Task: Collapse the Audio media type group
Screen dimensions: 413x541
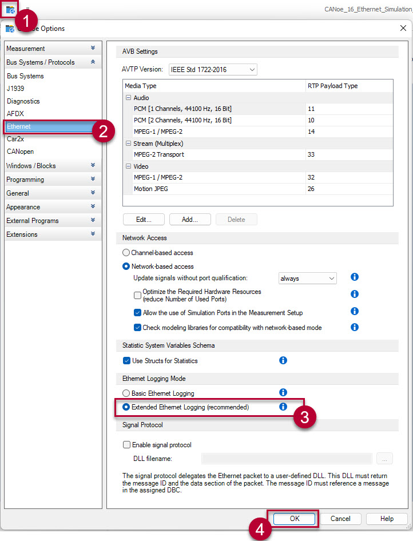Action: 128,98
